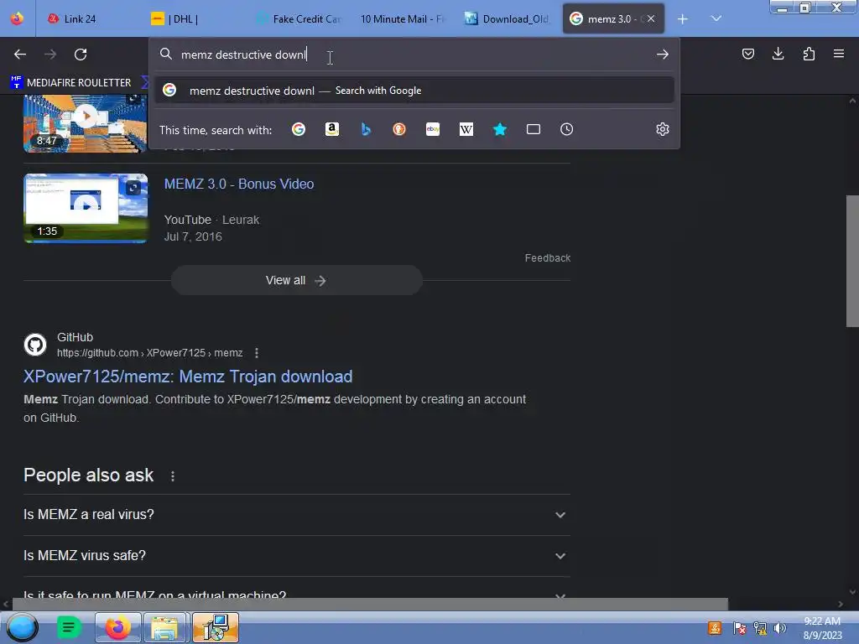Search this time with Bing
Viewport: 859px width, 644px height.
coord(366,129)
